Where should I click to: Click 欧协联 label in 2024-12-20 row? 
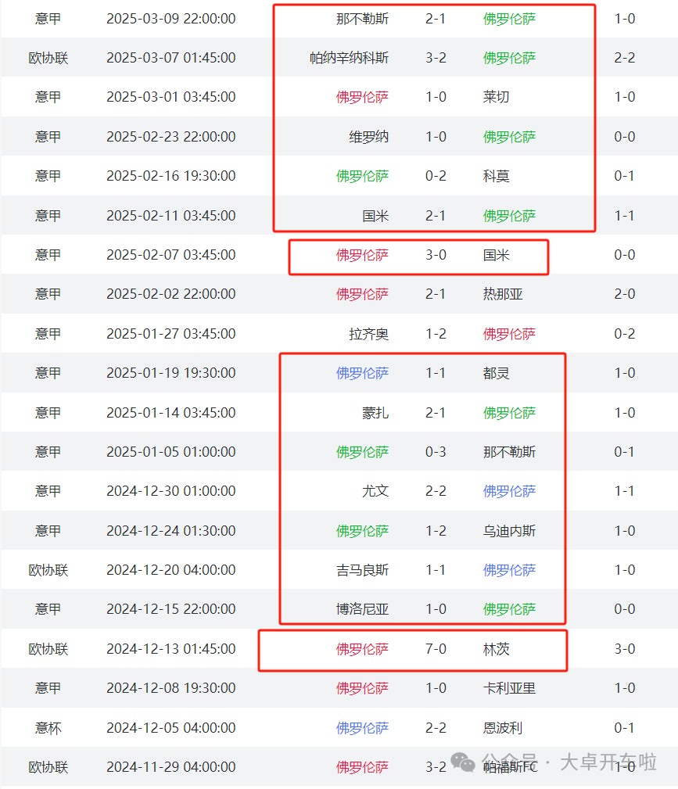(x=48, y=569)
